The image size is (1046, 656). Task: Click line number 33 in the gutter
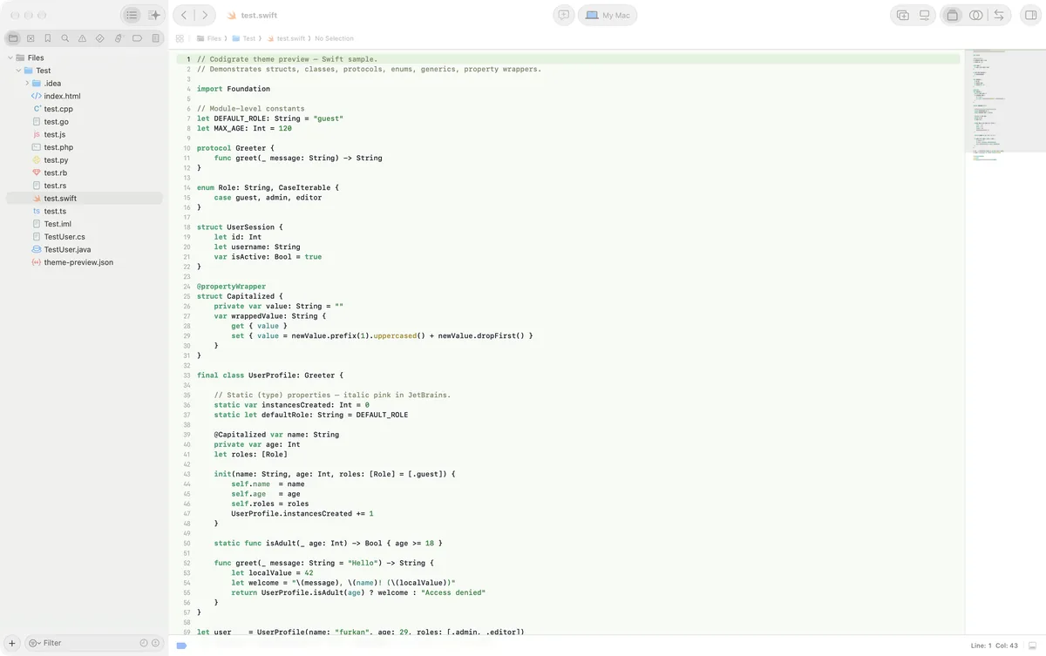[187, 375]
